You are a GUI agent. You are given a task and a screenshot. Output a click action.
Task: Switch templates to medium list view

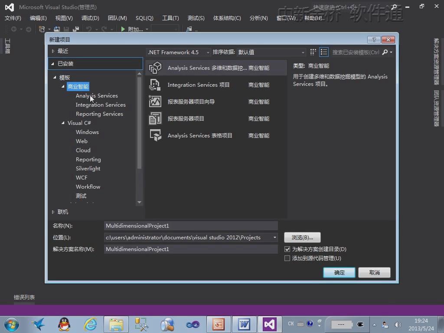(323, 52)
